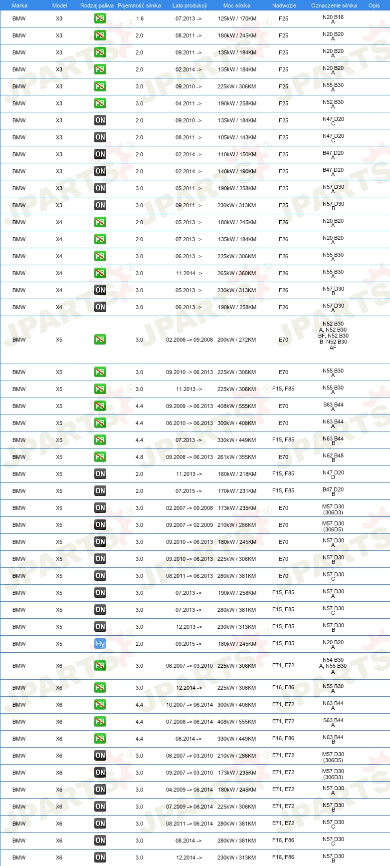Click the ON diesel icon for X6 12.2014 230kW
The width and height of the screenshot is (390, 866).
[100, 858]
